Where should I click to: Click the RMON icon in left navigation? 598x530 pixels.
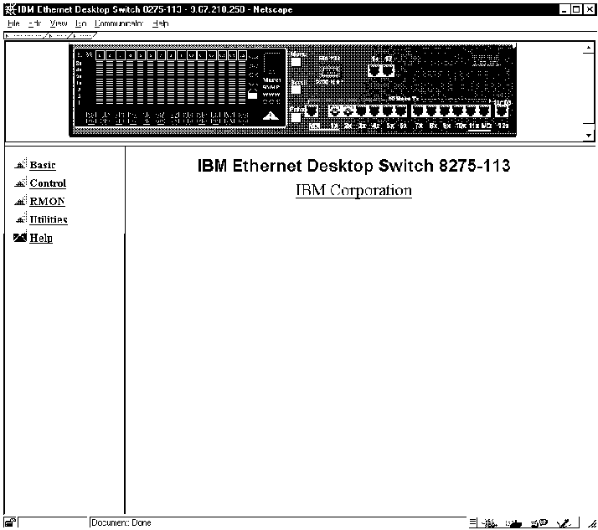pyautogui.click(x=20, y=202)
